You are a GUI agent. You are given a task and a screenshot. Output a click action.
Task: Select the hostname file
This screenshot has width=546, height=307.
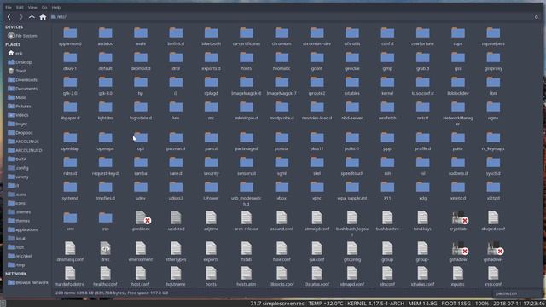(176, 276)
